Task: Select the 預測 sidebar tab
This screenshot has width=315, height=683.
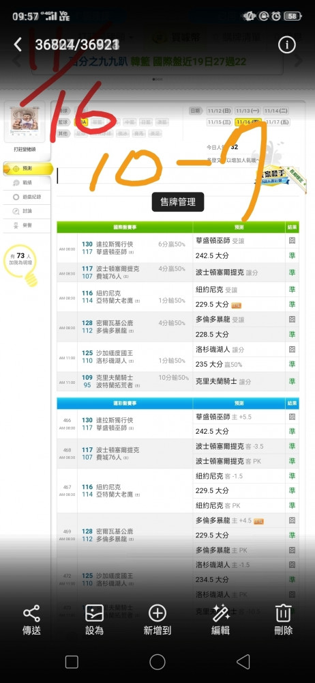Action: (x=27, y=168)
